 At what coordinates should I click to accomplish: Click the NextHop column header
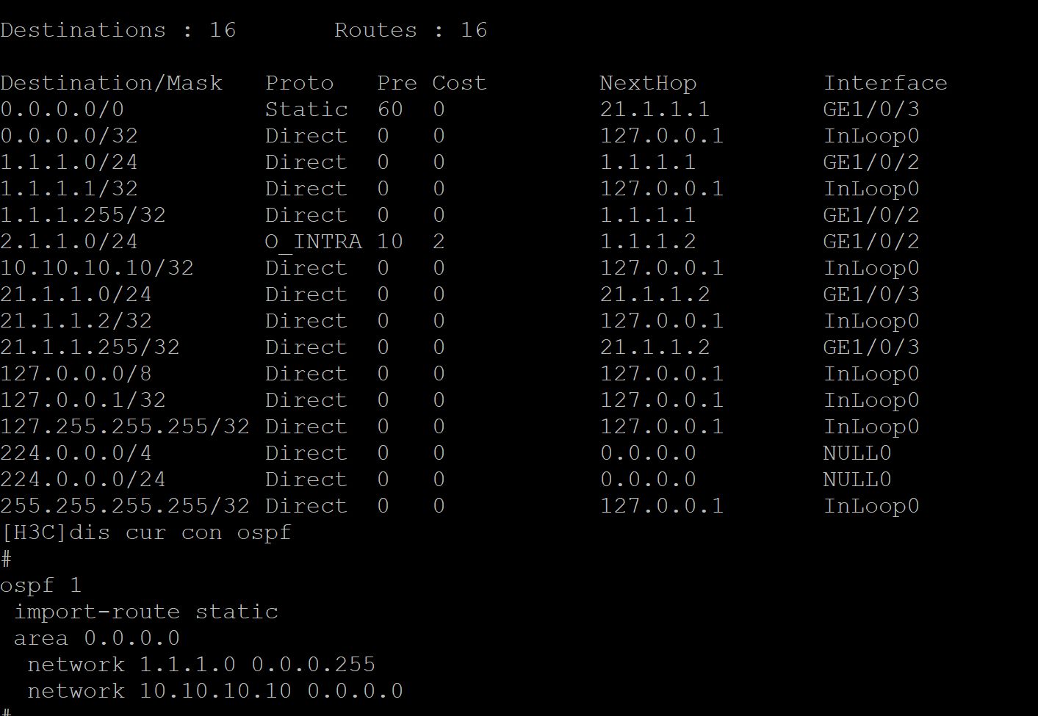pos(648,82)
